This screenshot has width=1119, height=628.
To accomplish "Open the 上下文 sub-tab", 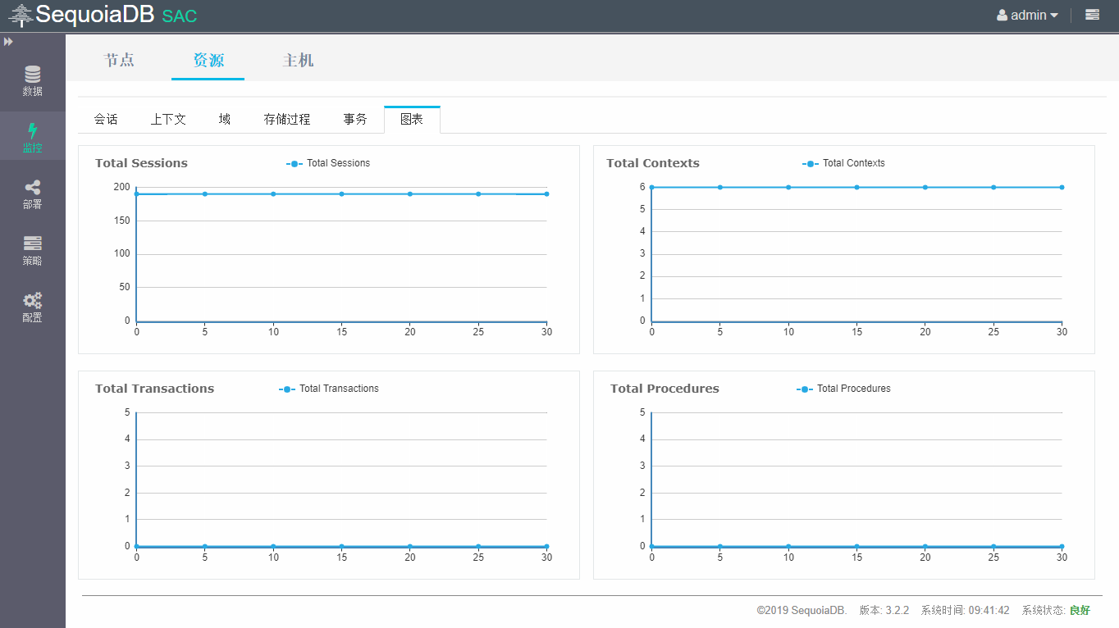I will pos(168,120).
